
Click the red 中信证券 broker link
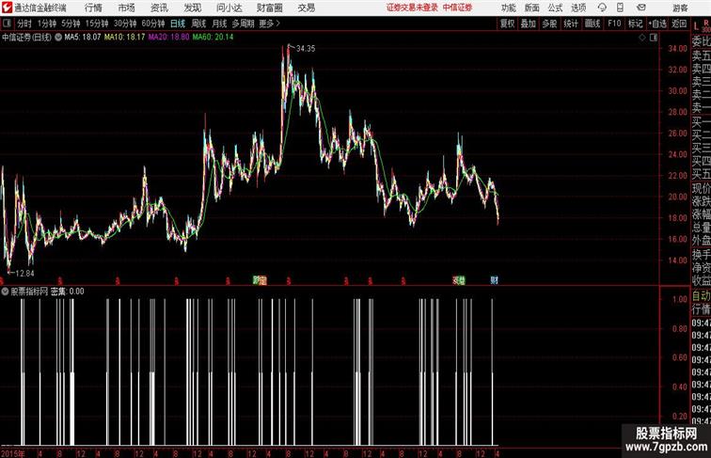click(457, 8)
